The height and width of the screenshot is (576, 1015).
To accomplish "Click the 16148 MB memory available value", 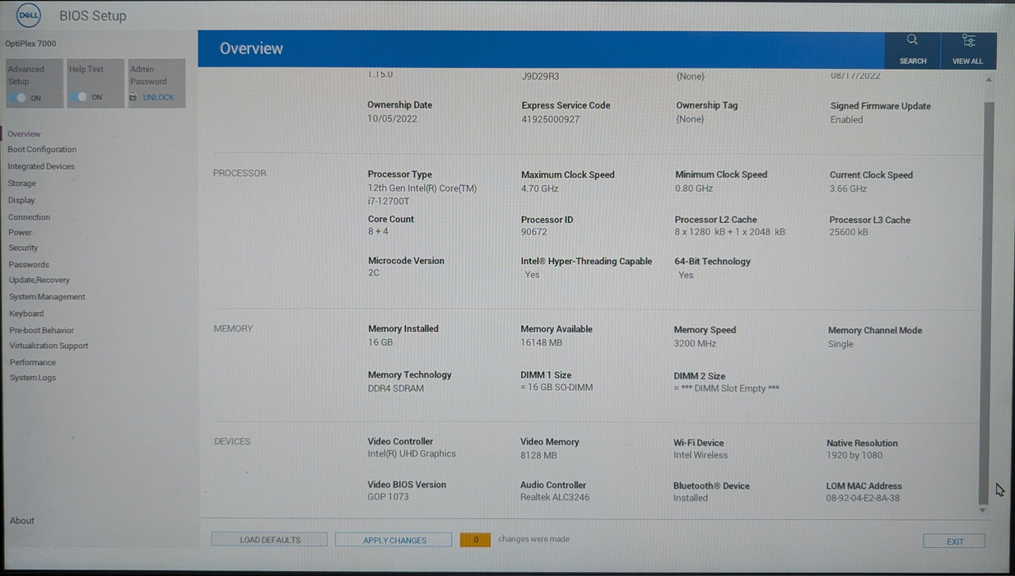I will [542, 342].
